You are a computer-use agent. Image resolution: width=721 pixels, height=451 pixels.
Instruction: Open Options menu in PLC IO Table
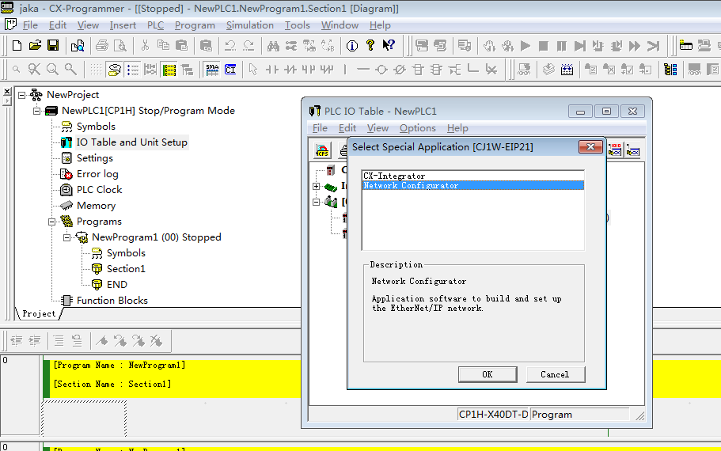click(x=417, y=128)
